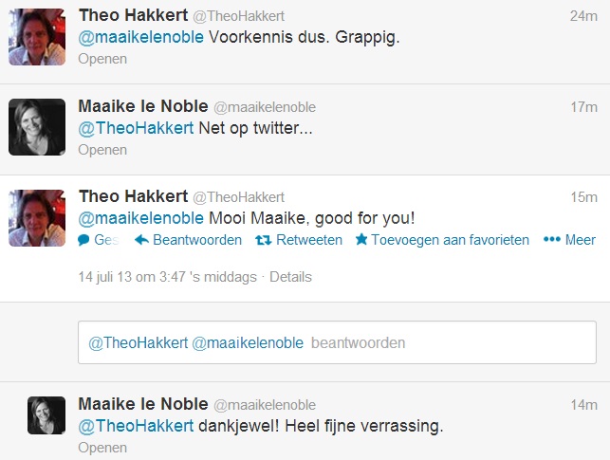The height and width of the screenshot is (460, 610).
Task: Expand 'Net op twitter...' tweet with Openen
Action: (x=102, y=150)
